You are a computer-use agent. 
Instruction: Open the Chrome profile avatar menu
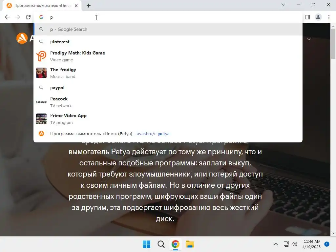[318, 17]
